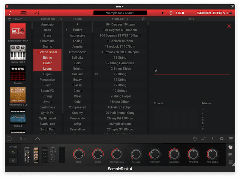The width and height of the screenshot is (240, 178).
Task: Show the pad grid icon on right edge
Action: pos(230,162)
